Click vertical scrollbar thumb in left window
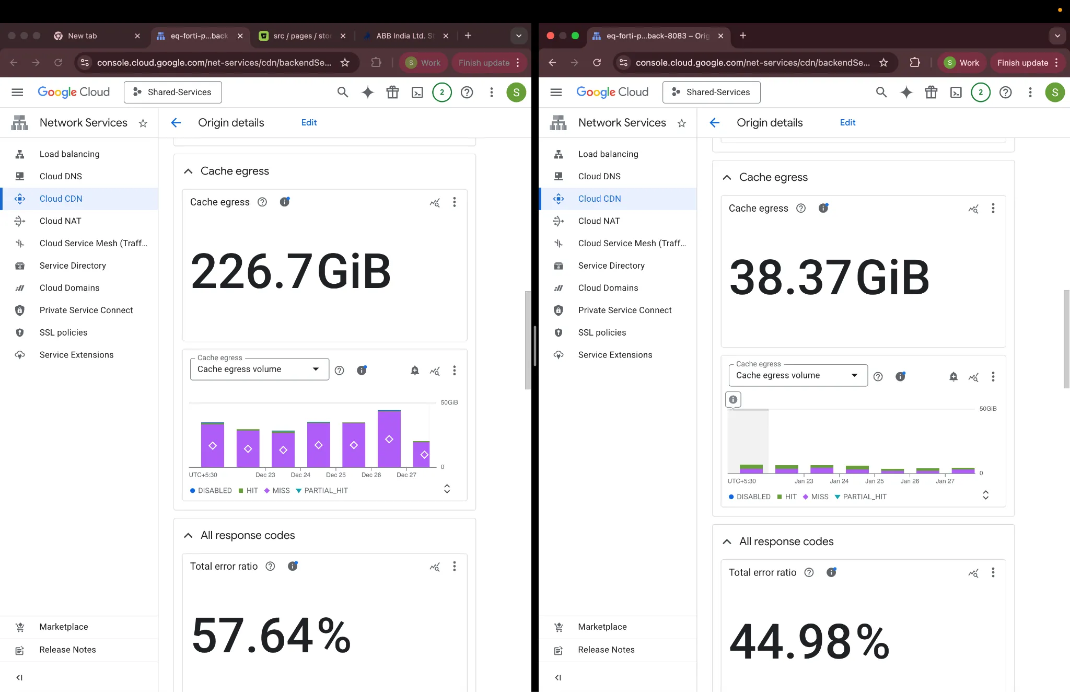This screenshot has width=1070, height=692. (528, 340)
